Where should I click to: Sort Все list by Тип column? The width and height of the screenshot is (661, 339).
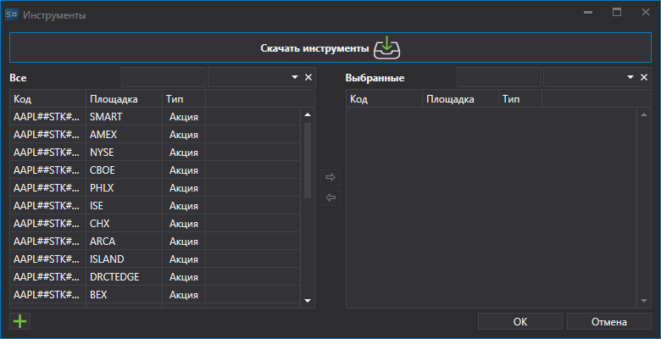point(184,99)
